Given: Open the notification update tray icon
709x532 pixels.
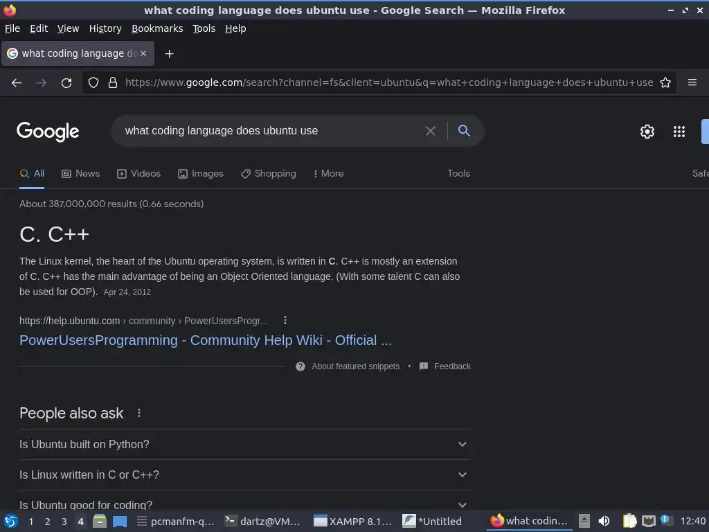Looking at the screenshot, I should [x=665, y=520].
